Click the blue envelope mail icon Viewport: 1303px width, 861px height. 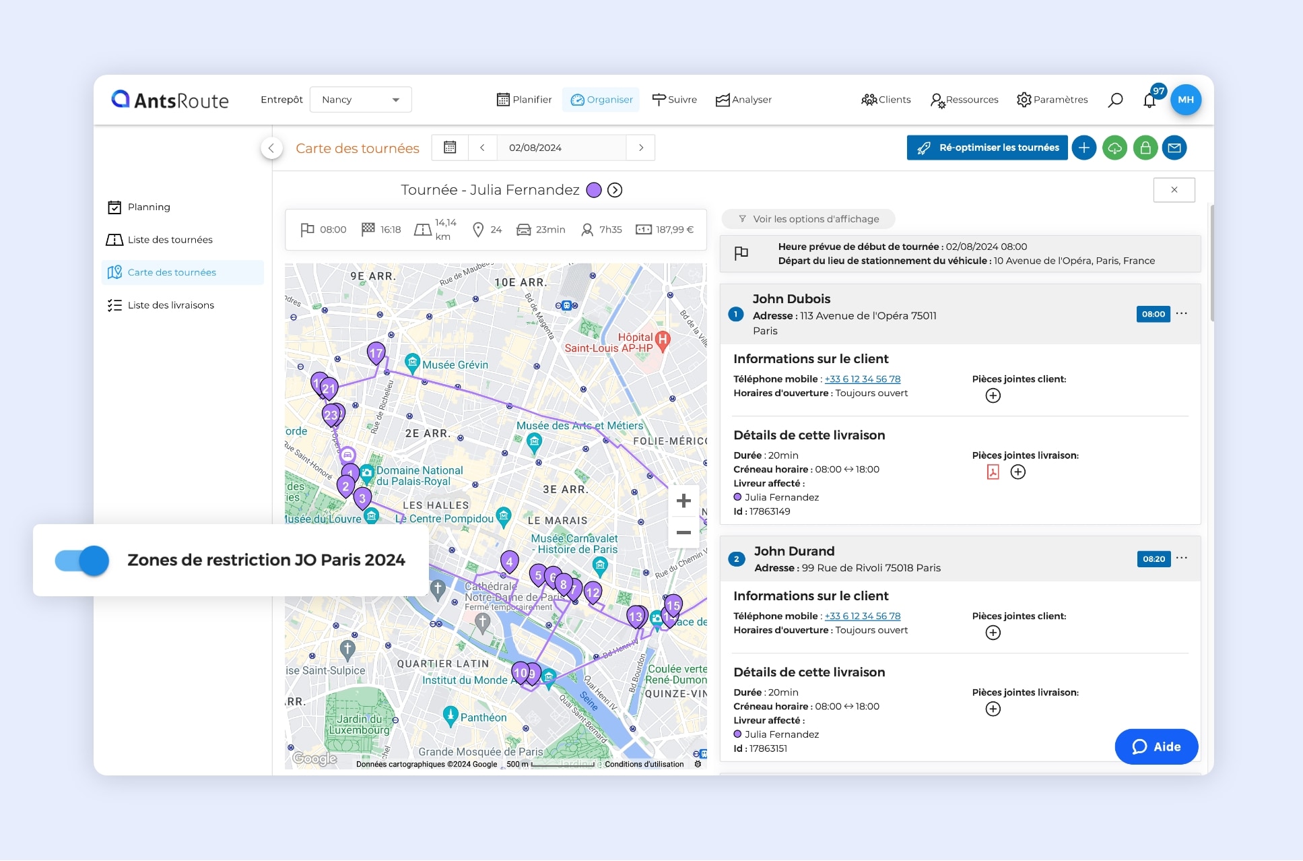tap(1174, 148)
